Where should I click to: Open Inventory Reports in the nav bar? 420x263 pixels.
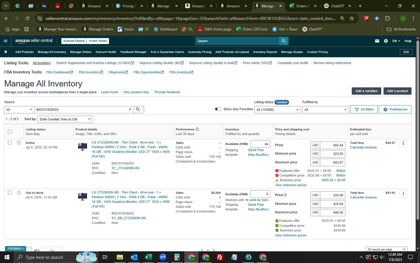click(x=265, y=52)
